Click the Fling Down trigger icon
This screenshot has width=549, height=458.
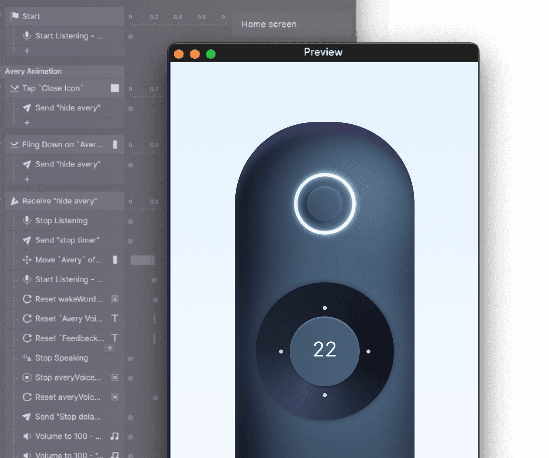click(15, 145)
